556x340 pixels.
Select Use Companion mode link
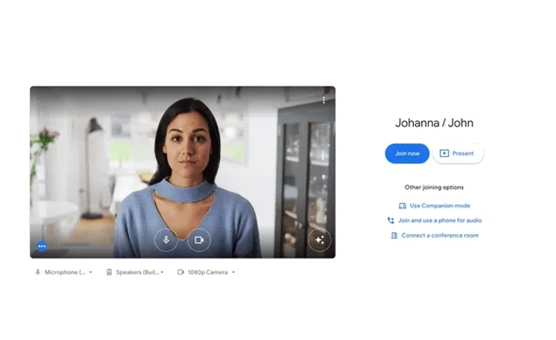[439, 206]
